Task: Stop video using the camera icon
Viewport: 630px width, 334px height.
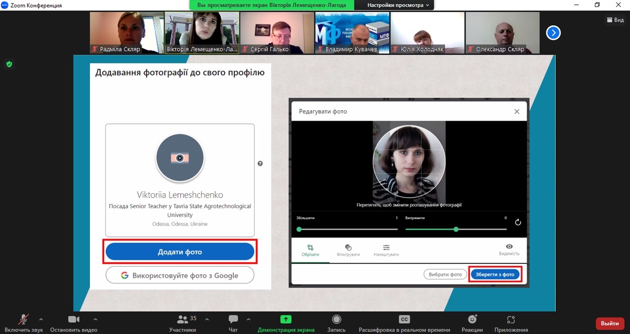Action: [x=73, y=319]
